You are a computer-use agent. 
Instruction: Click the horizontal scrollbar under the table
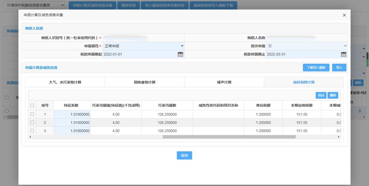[x=229, y=137]
